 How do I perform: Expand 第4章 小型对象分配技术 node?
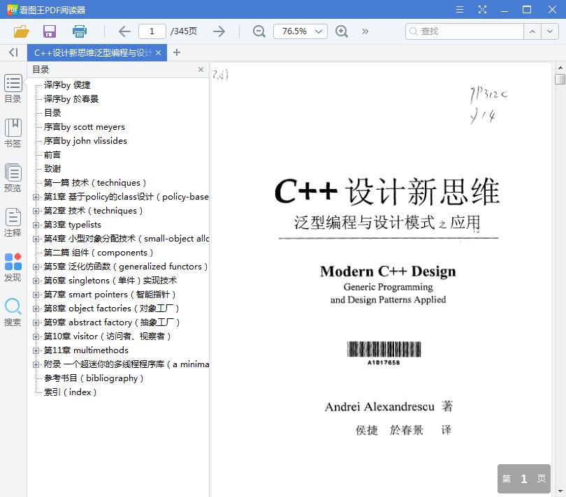pos(36,239)
